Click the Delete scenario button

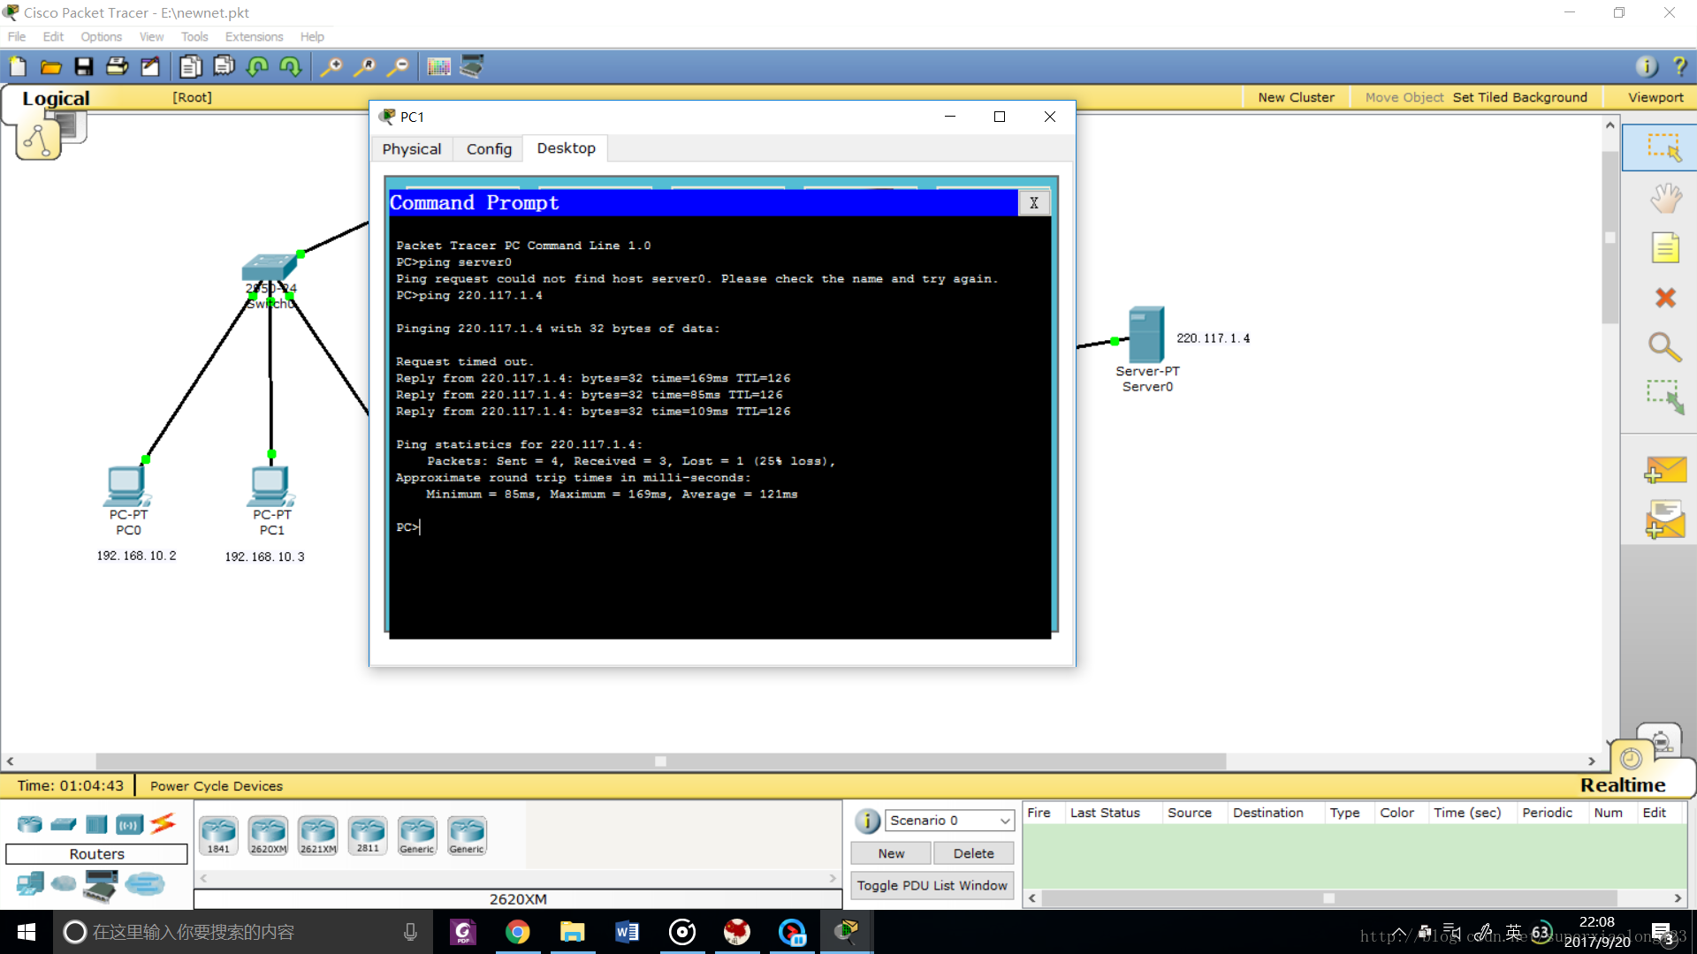pyautogui.click(x=973, y=853)
